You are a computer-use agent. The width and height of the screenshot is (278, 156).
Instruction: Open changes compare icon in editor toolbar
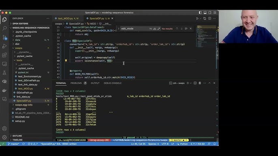click(205, 19)
